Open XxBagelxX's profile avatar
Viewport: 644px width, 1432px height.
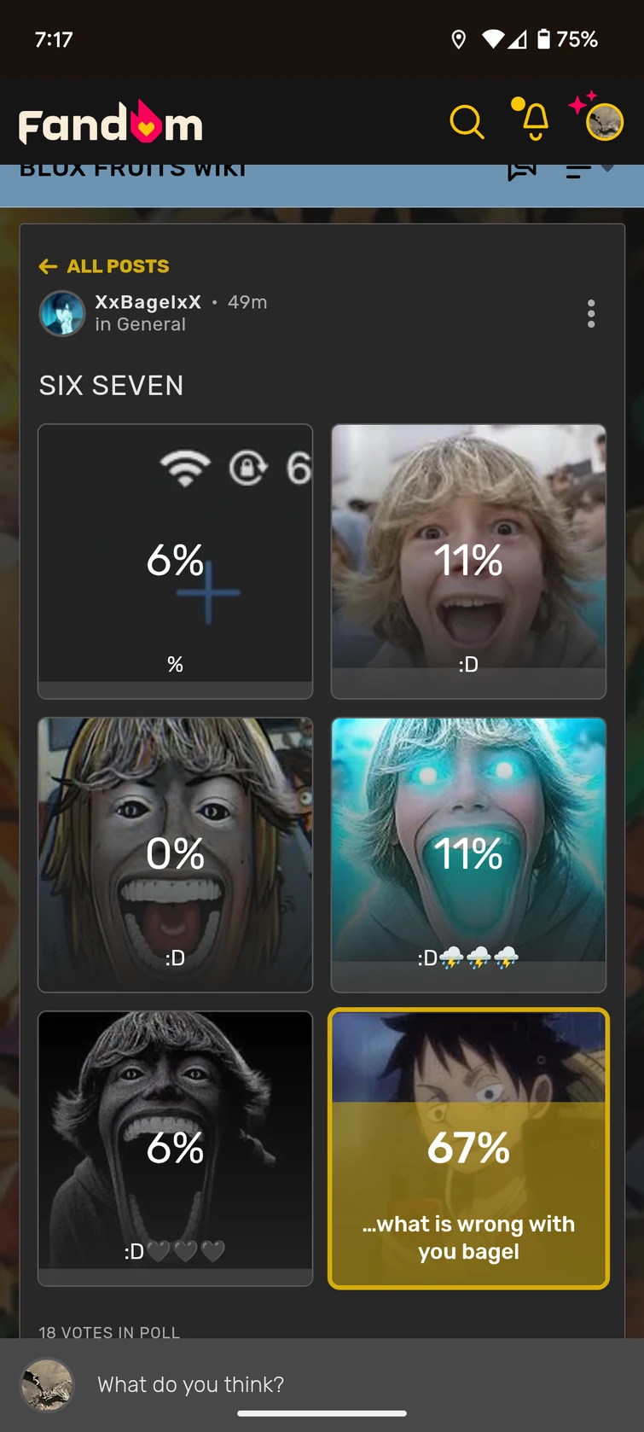coord(62,313)
